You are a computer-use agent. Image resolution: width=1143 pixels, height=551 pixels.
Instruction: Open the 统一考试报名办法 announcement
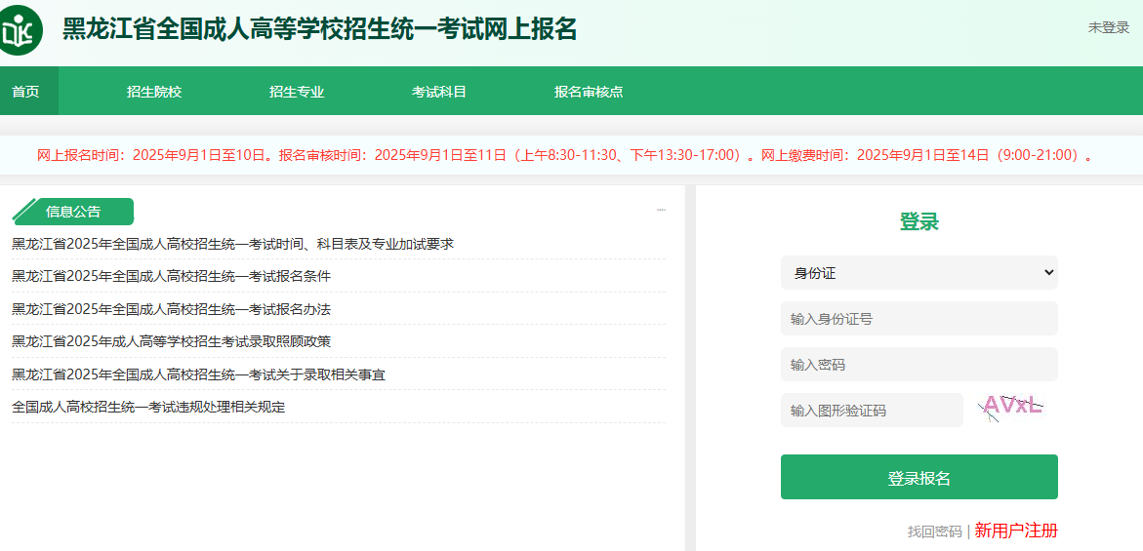[x=171, y=309]
